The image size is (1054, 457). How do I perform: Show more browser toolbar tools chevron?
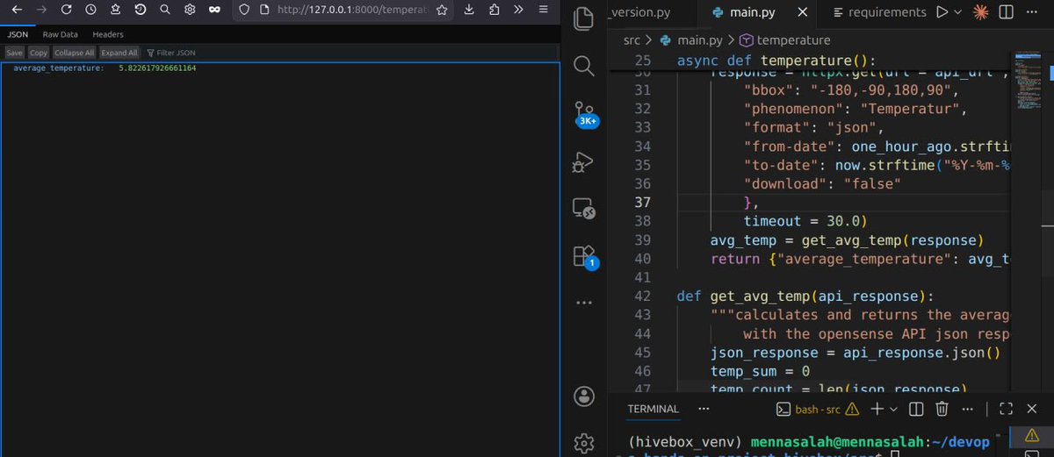[518, 11]
